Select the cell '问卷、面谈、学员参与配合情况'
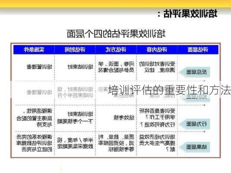 [x=116, y=67]
